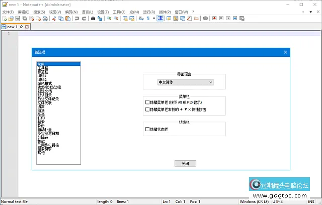
Task: Tick the 隐藏菜单栏右侧的 + ▼ × 快捷按钮 checkbox
Action: (147, 109)
